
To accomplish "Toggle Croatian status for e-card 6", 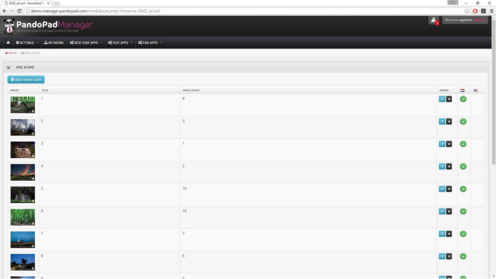I will click(x=463, y=211).
